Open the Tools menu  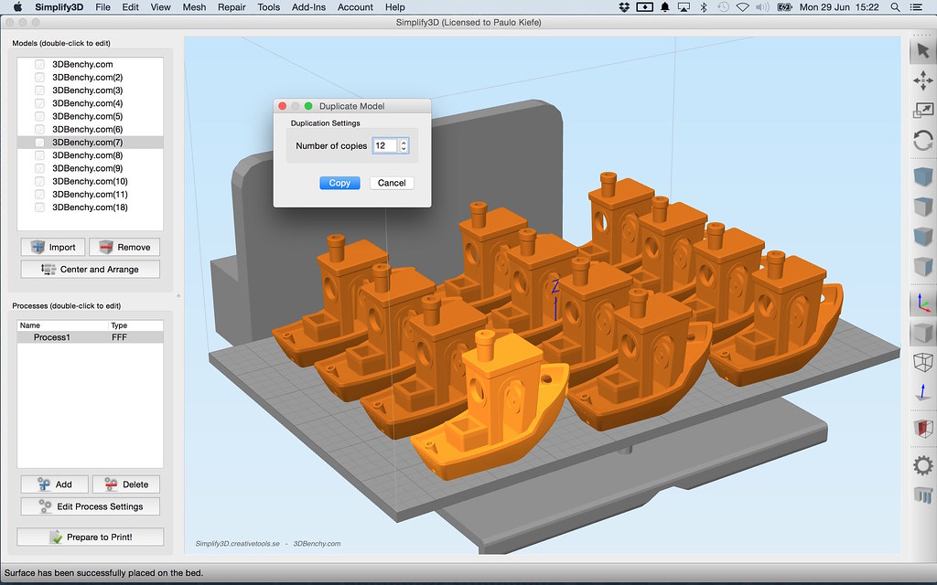click(268, 7)
